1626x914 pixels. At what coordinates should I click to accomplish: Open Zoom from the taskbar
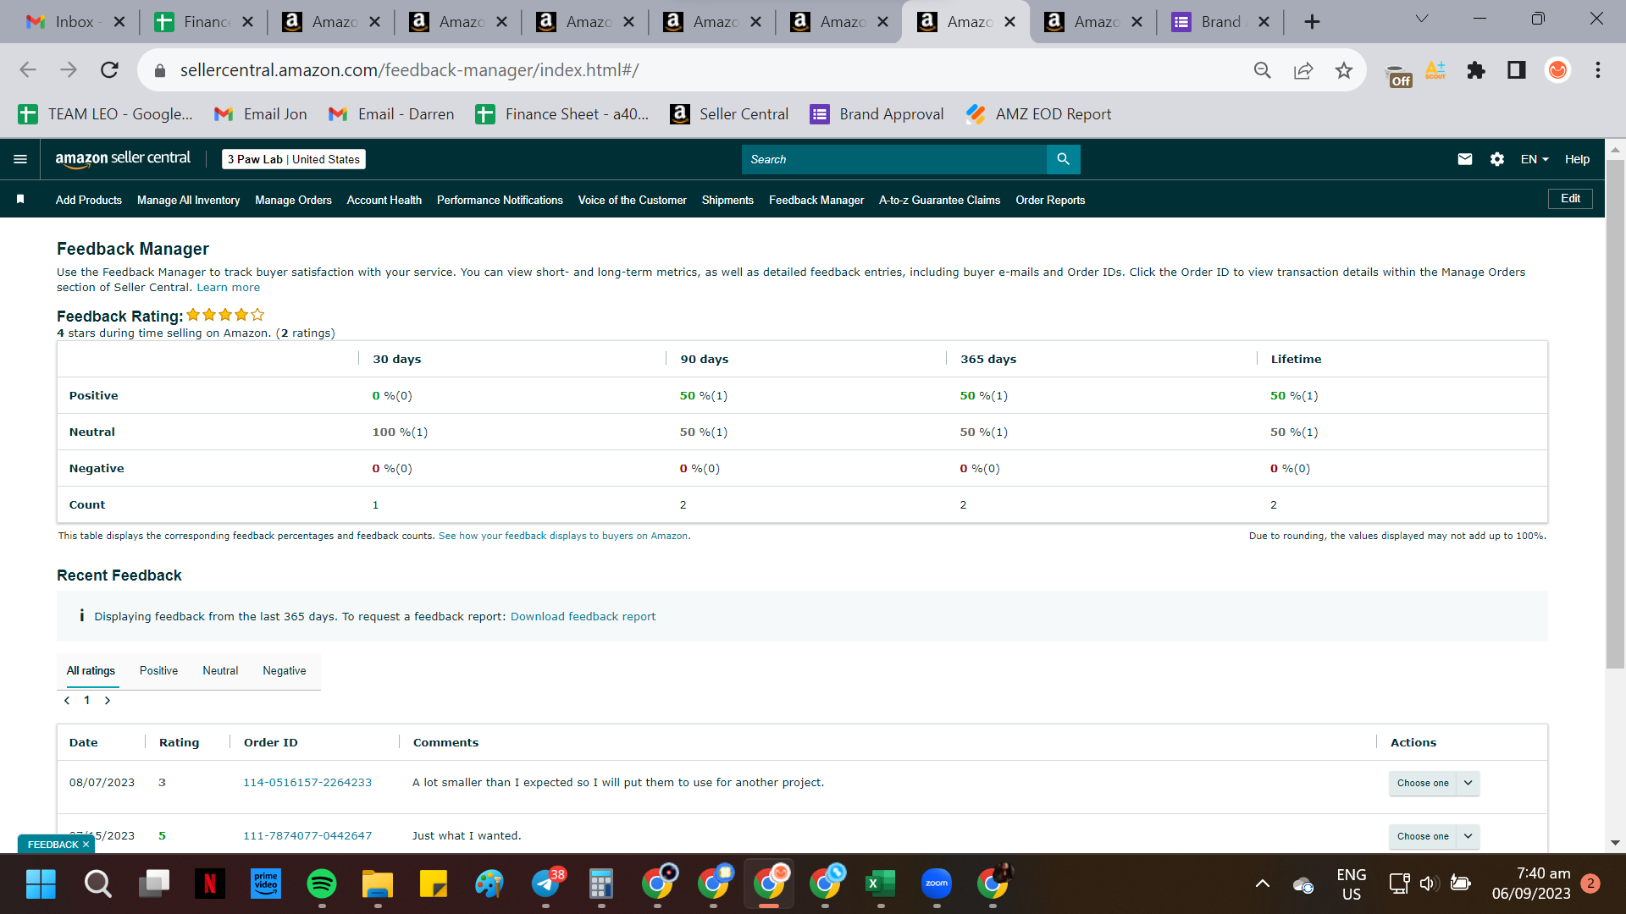pos(937,884)
